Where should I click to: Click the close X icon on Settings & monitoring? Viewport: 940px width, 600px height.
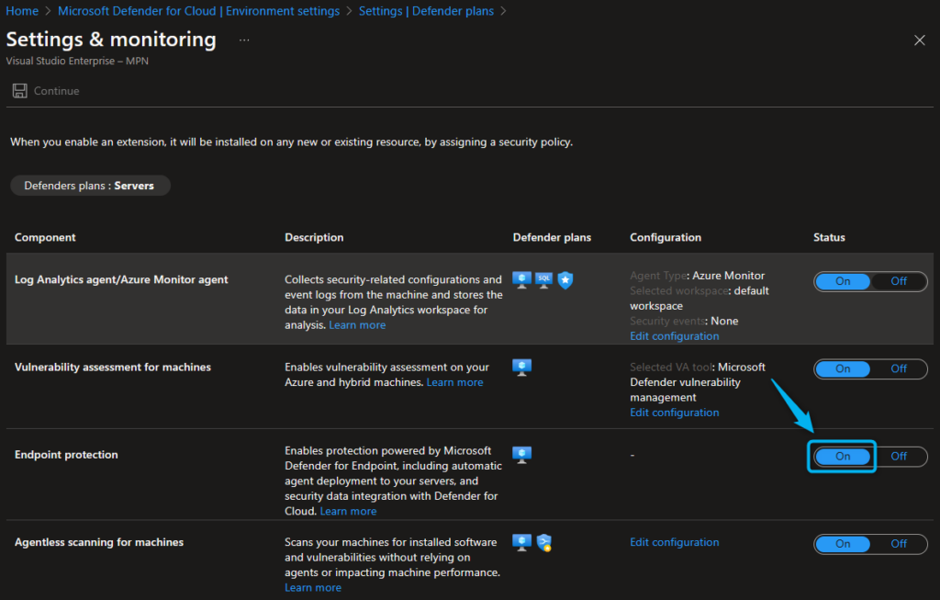click(919, 40)
